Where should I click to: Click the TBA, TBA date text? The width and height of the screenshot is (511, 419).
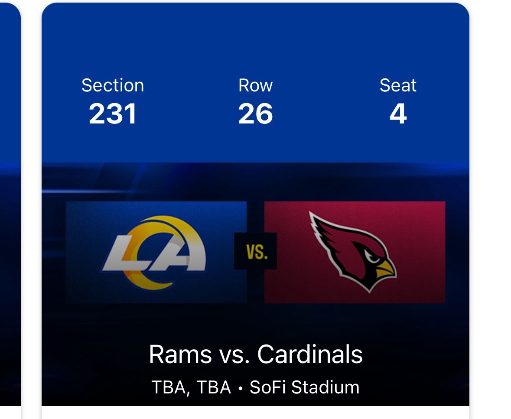click(x=191, y=387)
